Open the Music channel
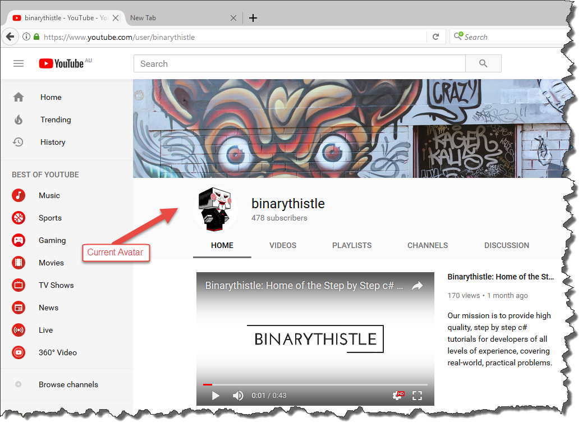This screenshot has height=431, width=587. pos(49,195)
